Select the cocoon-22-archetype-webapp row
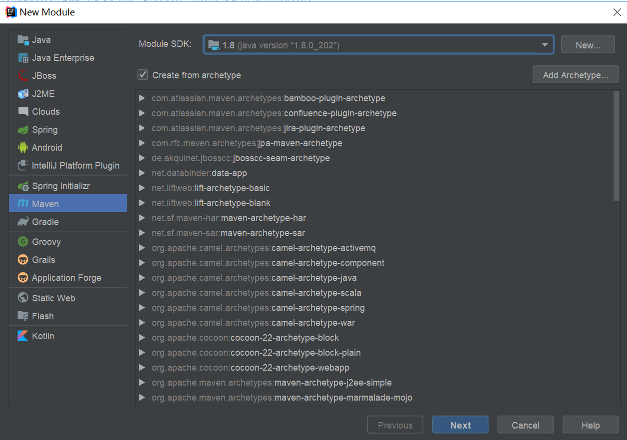This screenshot has height=440, width=627. click(374, 368)
